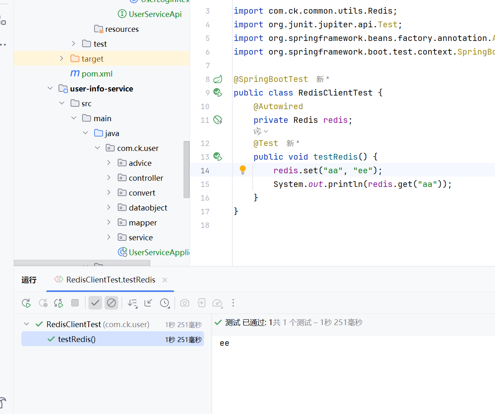Image resolution: width=495 pixels, height=414 pixels.
Task: Open the AI assistant inlay dropdown above @Test
Action: click(261, 131)
